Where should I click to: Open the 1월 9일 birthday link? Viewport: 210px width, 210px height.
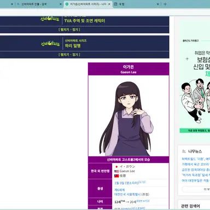click(119, 183)
